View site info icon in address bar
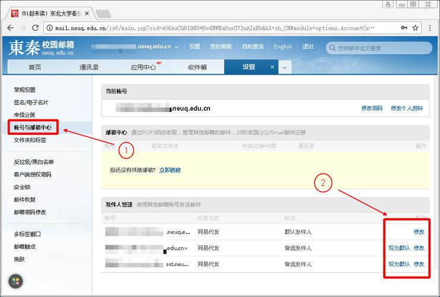The width and height of the screenshot is (440, 297). (x=49, y=28)
